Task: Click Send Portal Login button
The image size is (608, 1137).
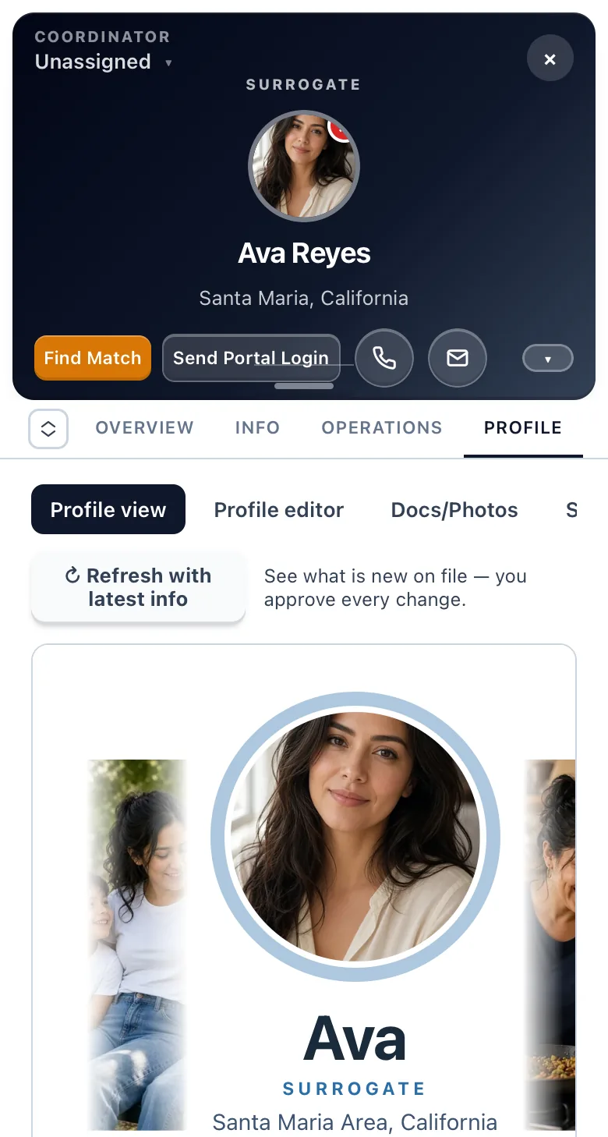Action: point(251,358)
